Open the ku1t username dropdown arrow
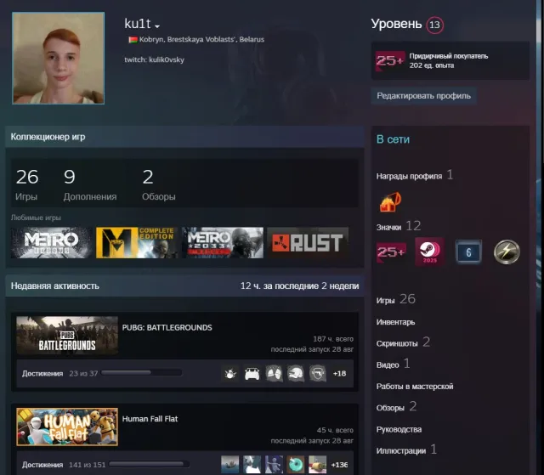Viewport: 544px width, 475px height. (x=157, y=26)
